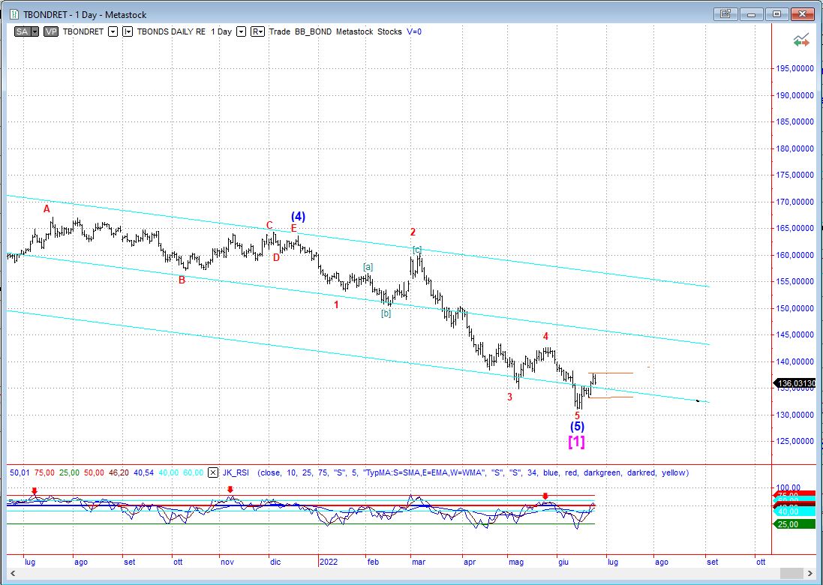Viewport: 823px width, 585px height.
Task: Click the red arrow marker above RSI near giu
Action: pos(545,496)
